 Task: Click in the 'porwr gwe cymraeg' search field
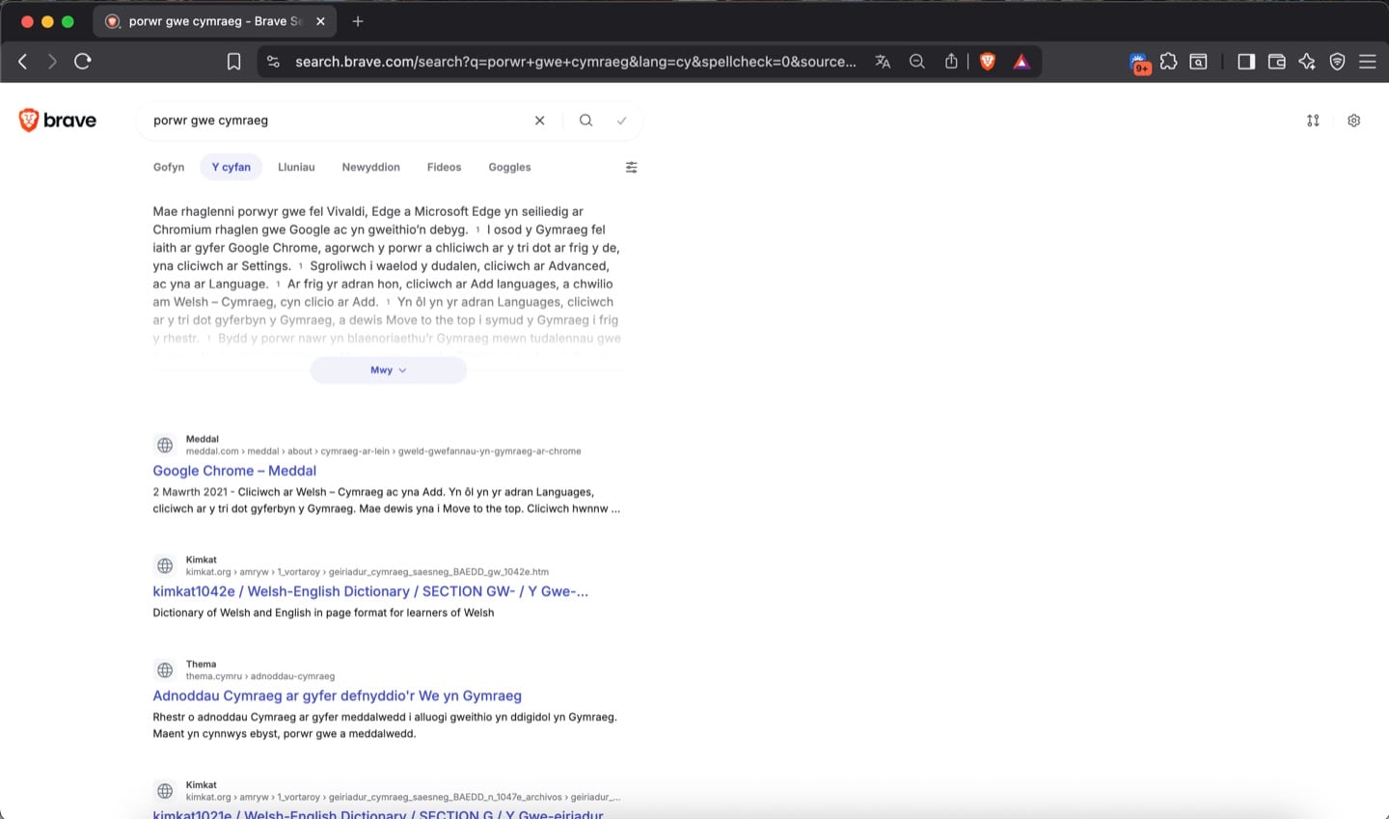(x=338, y=121)
